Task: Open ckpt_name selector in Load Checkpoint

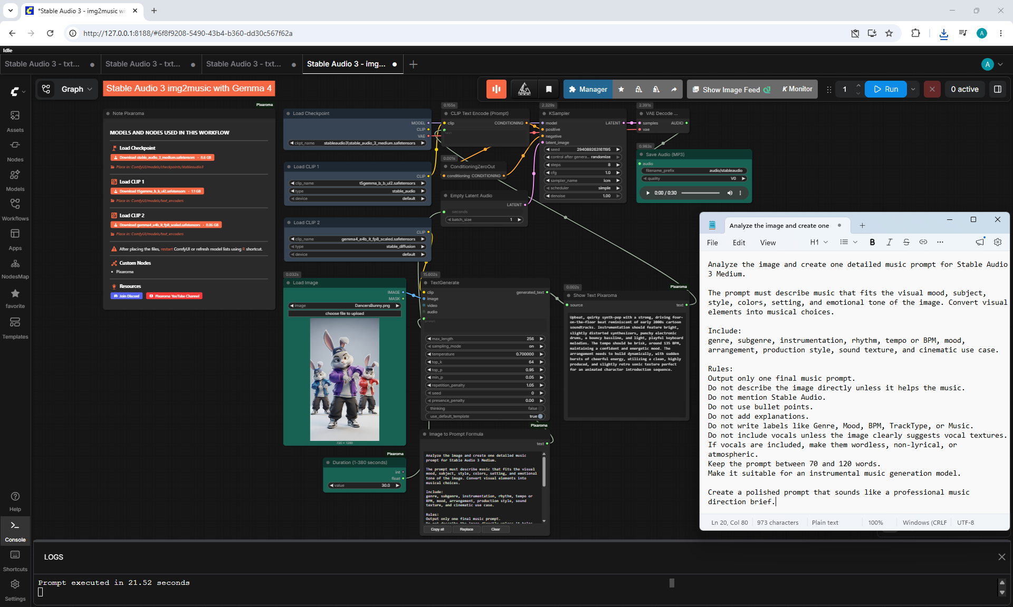Action: coord(357,143)
